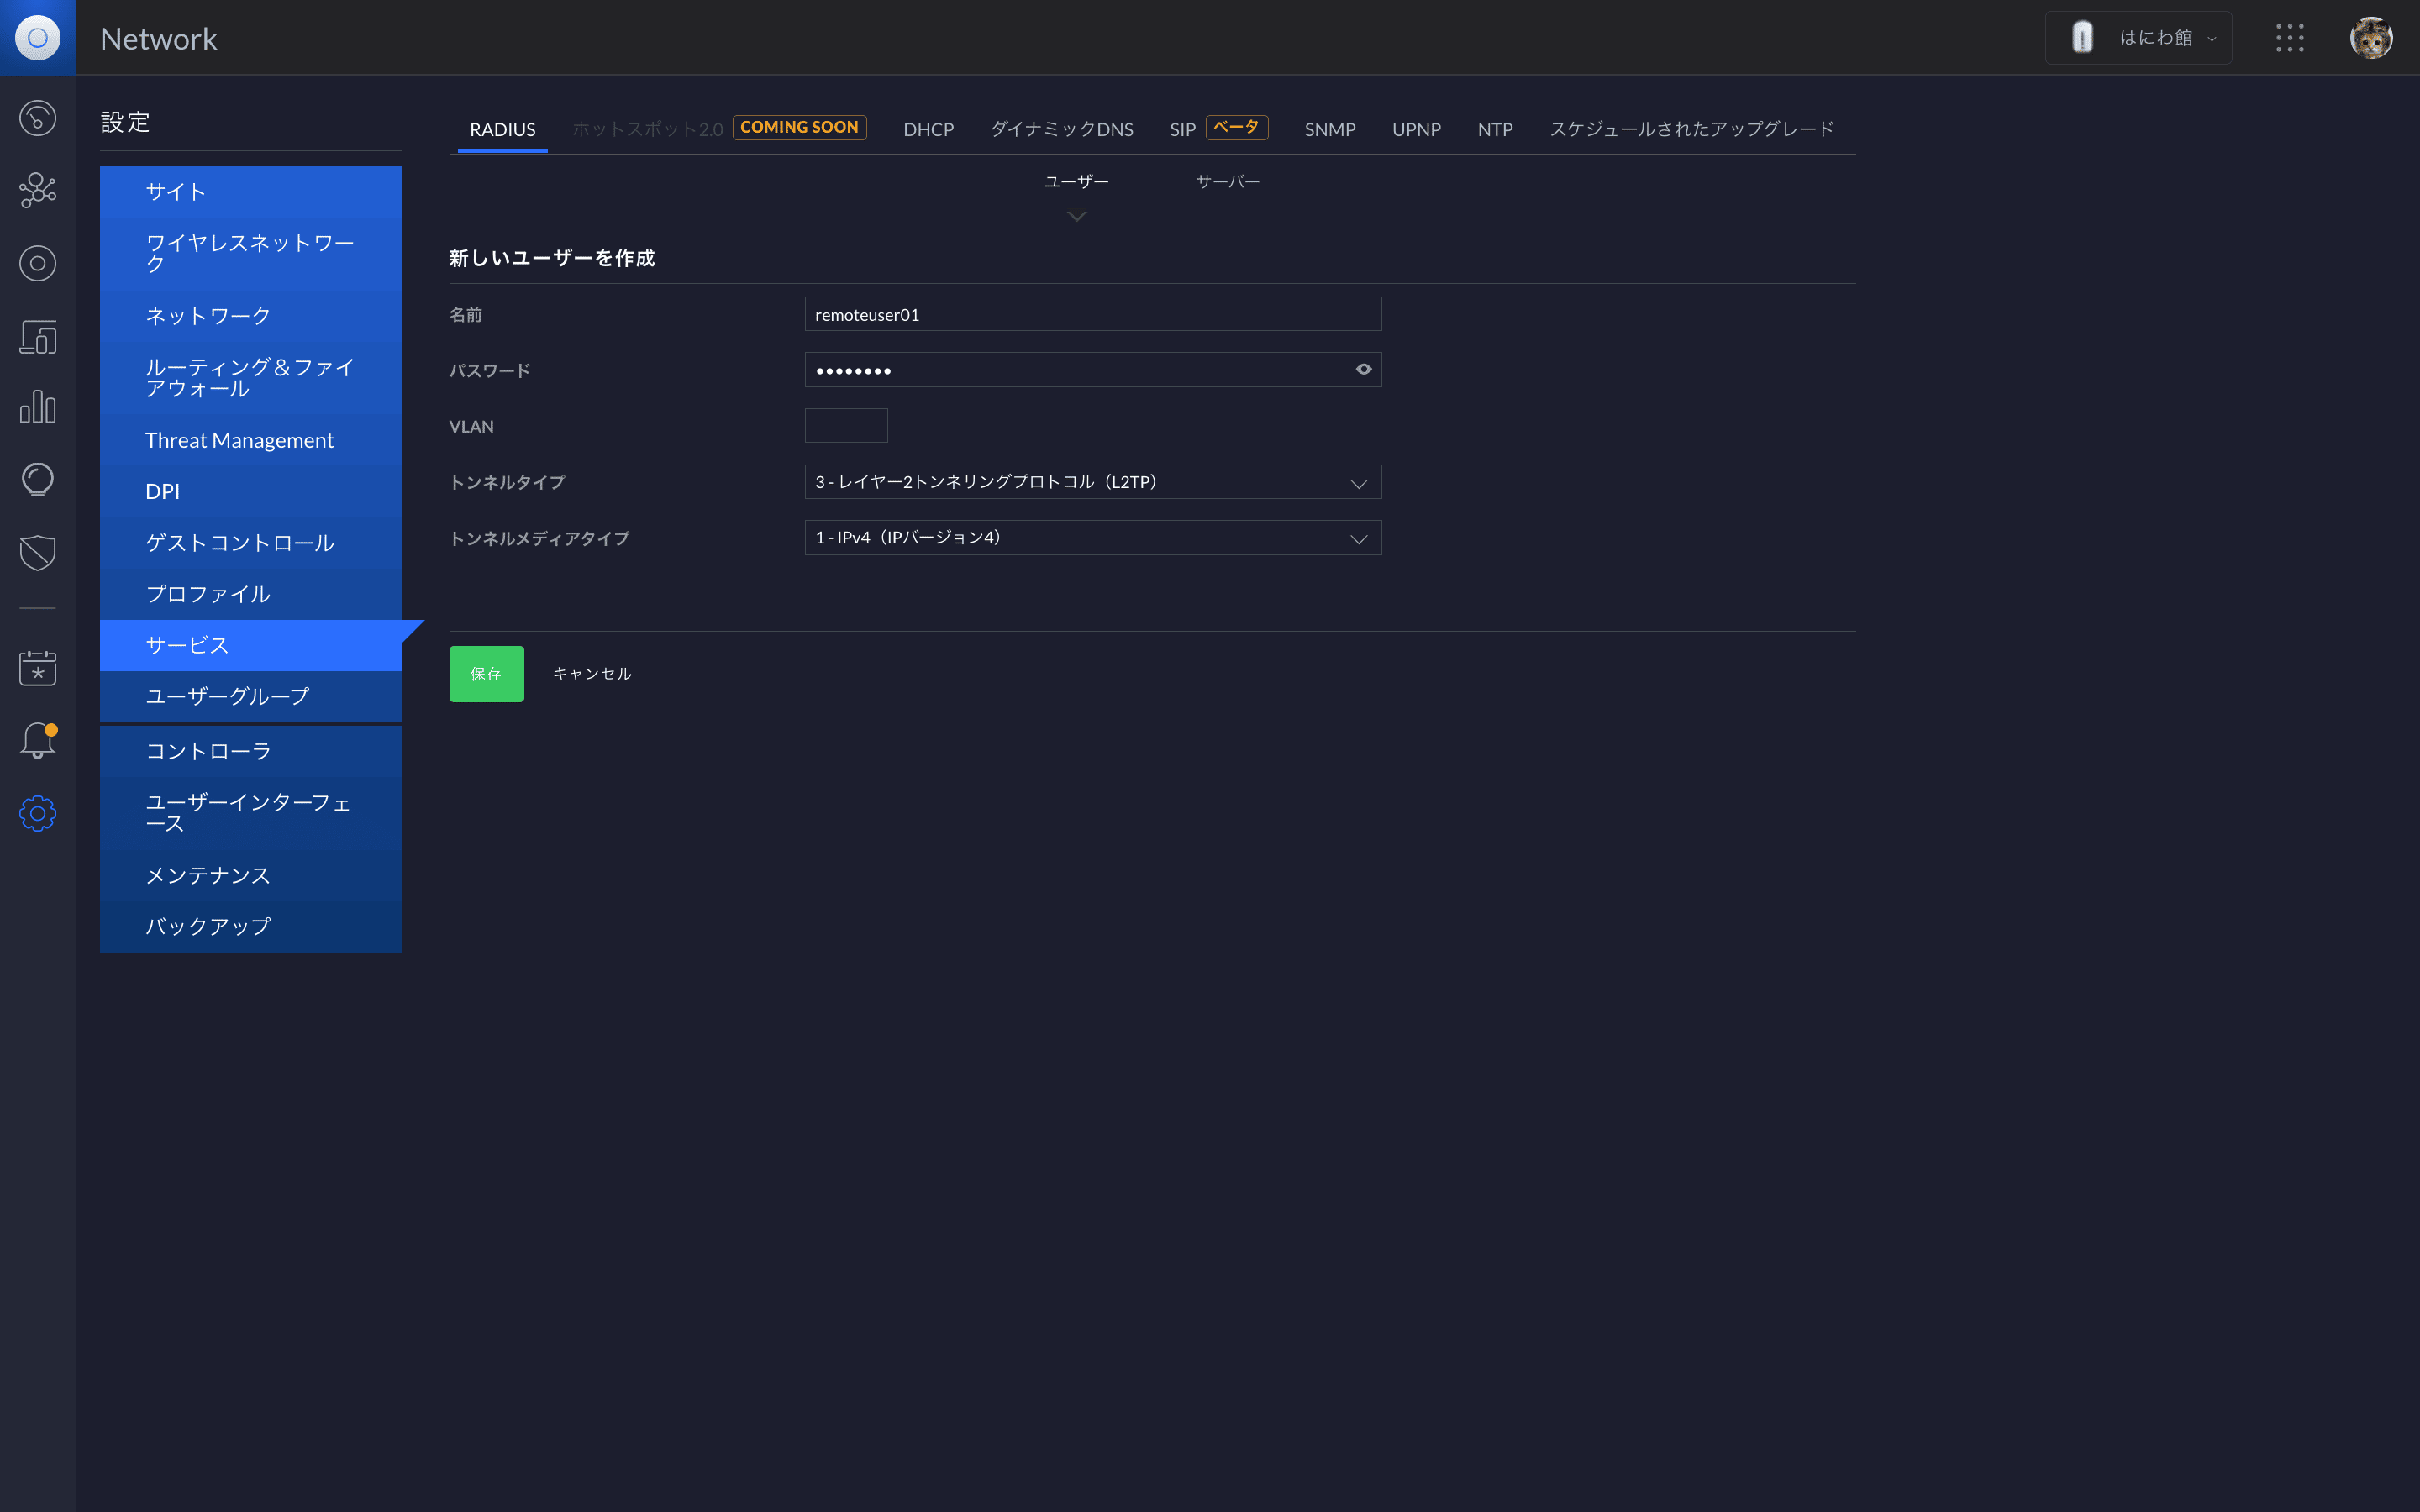Open ネットワーク settings section
The image size is (2420, 1512).
[x=251, y=316]
